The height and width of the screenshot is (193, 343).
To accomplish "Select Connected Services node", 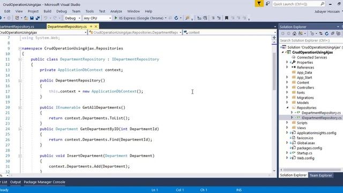I will point(312,57).
